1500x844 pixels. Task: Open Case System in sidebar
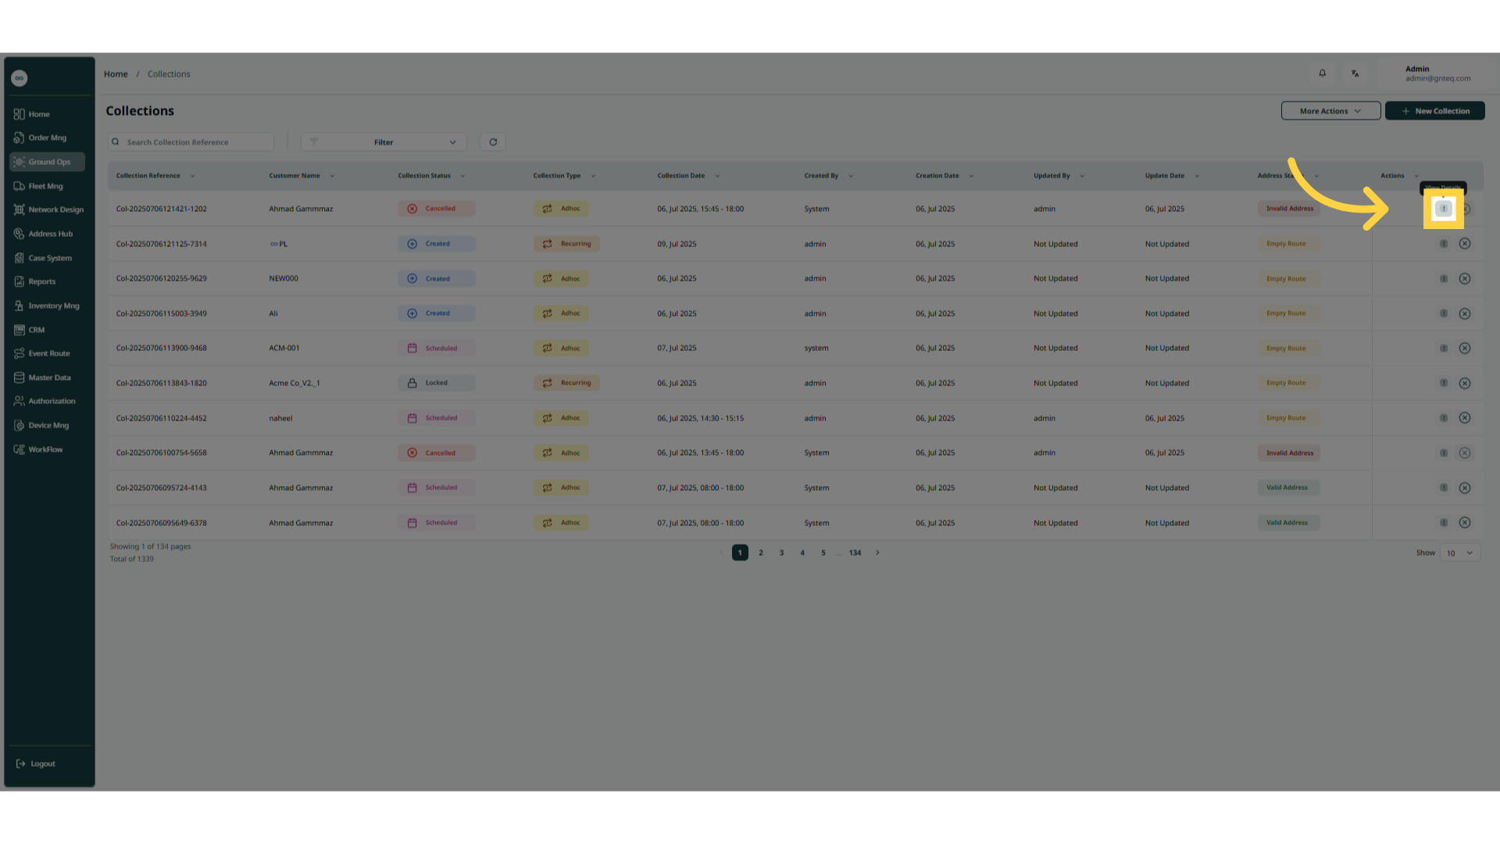(44, 258)
